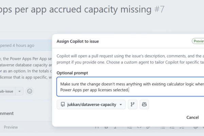Click the Cancel button

click(x=192, y=117)
